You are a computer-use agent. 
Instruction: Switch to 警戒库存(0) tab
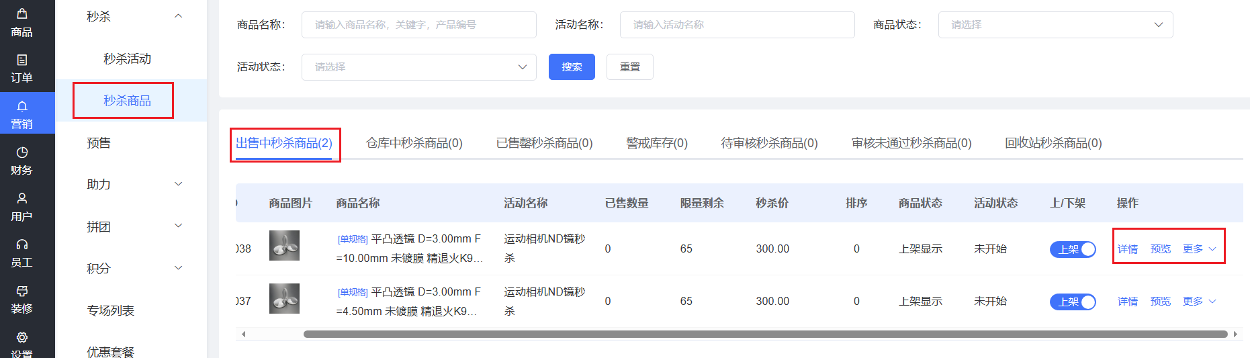pyautogui.click(x=657, y=143)
